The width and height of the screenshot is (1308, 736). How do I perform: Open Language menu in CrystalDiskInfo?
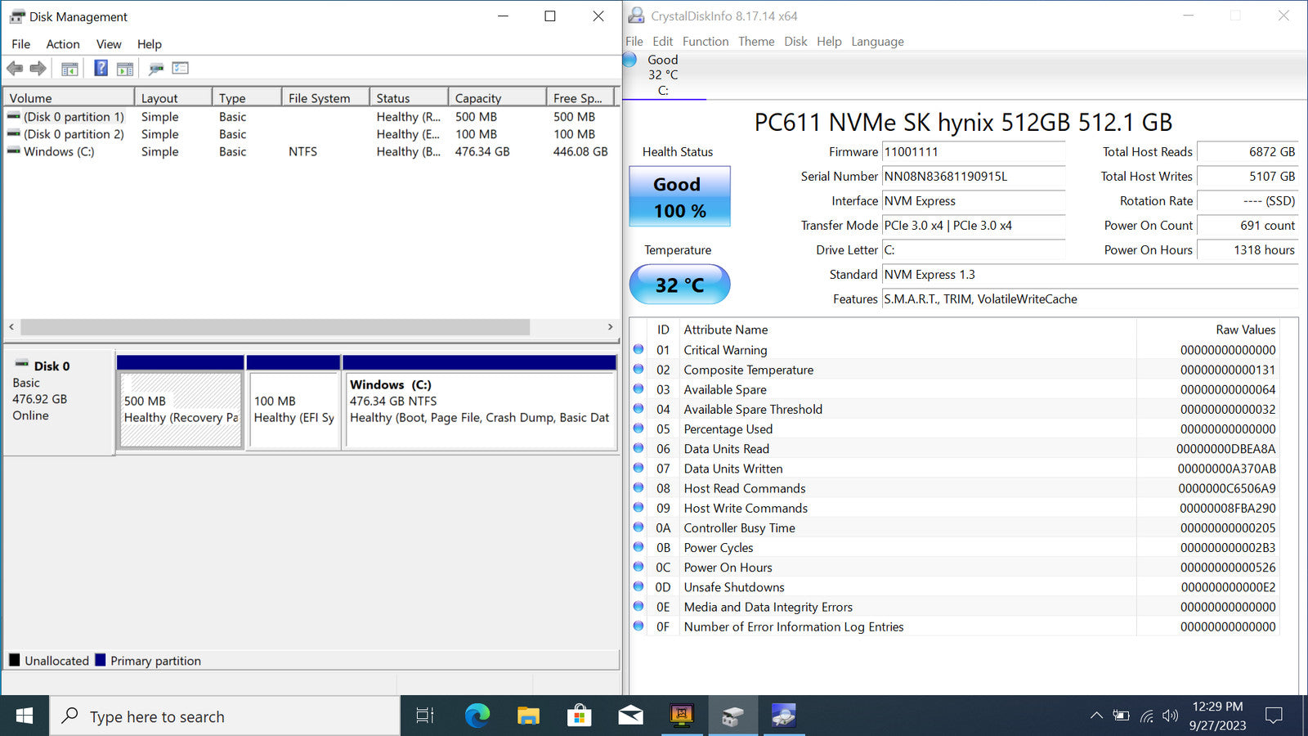[877, 42]
